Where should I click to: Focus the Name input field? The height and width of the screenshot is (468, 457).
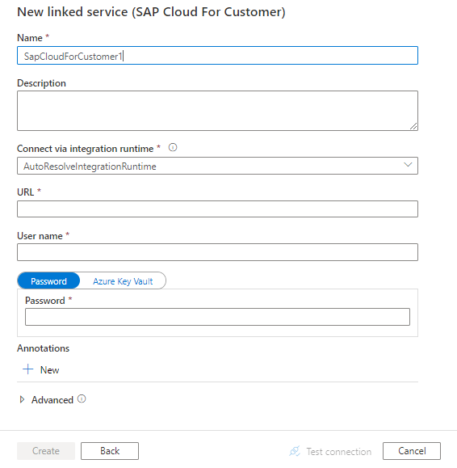[x=218, y=56]
